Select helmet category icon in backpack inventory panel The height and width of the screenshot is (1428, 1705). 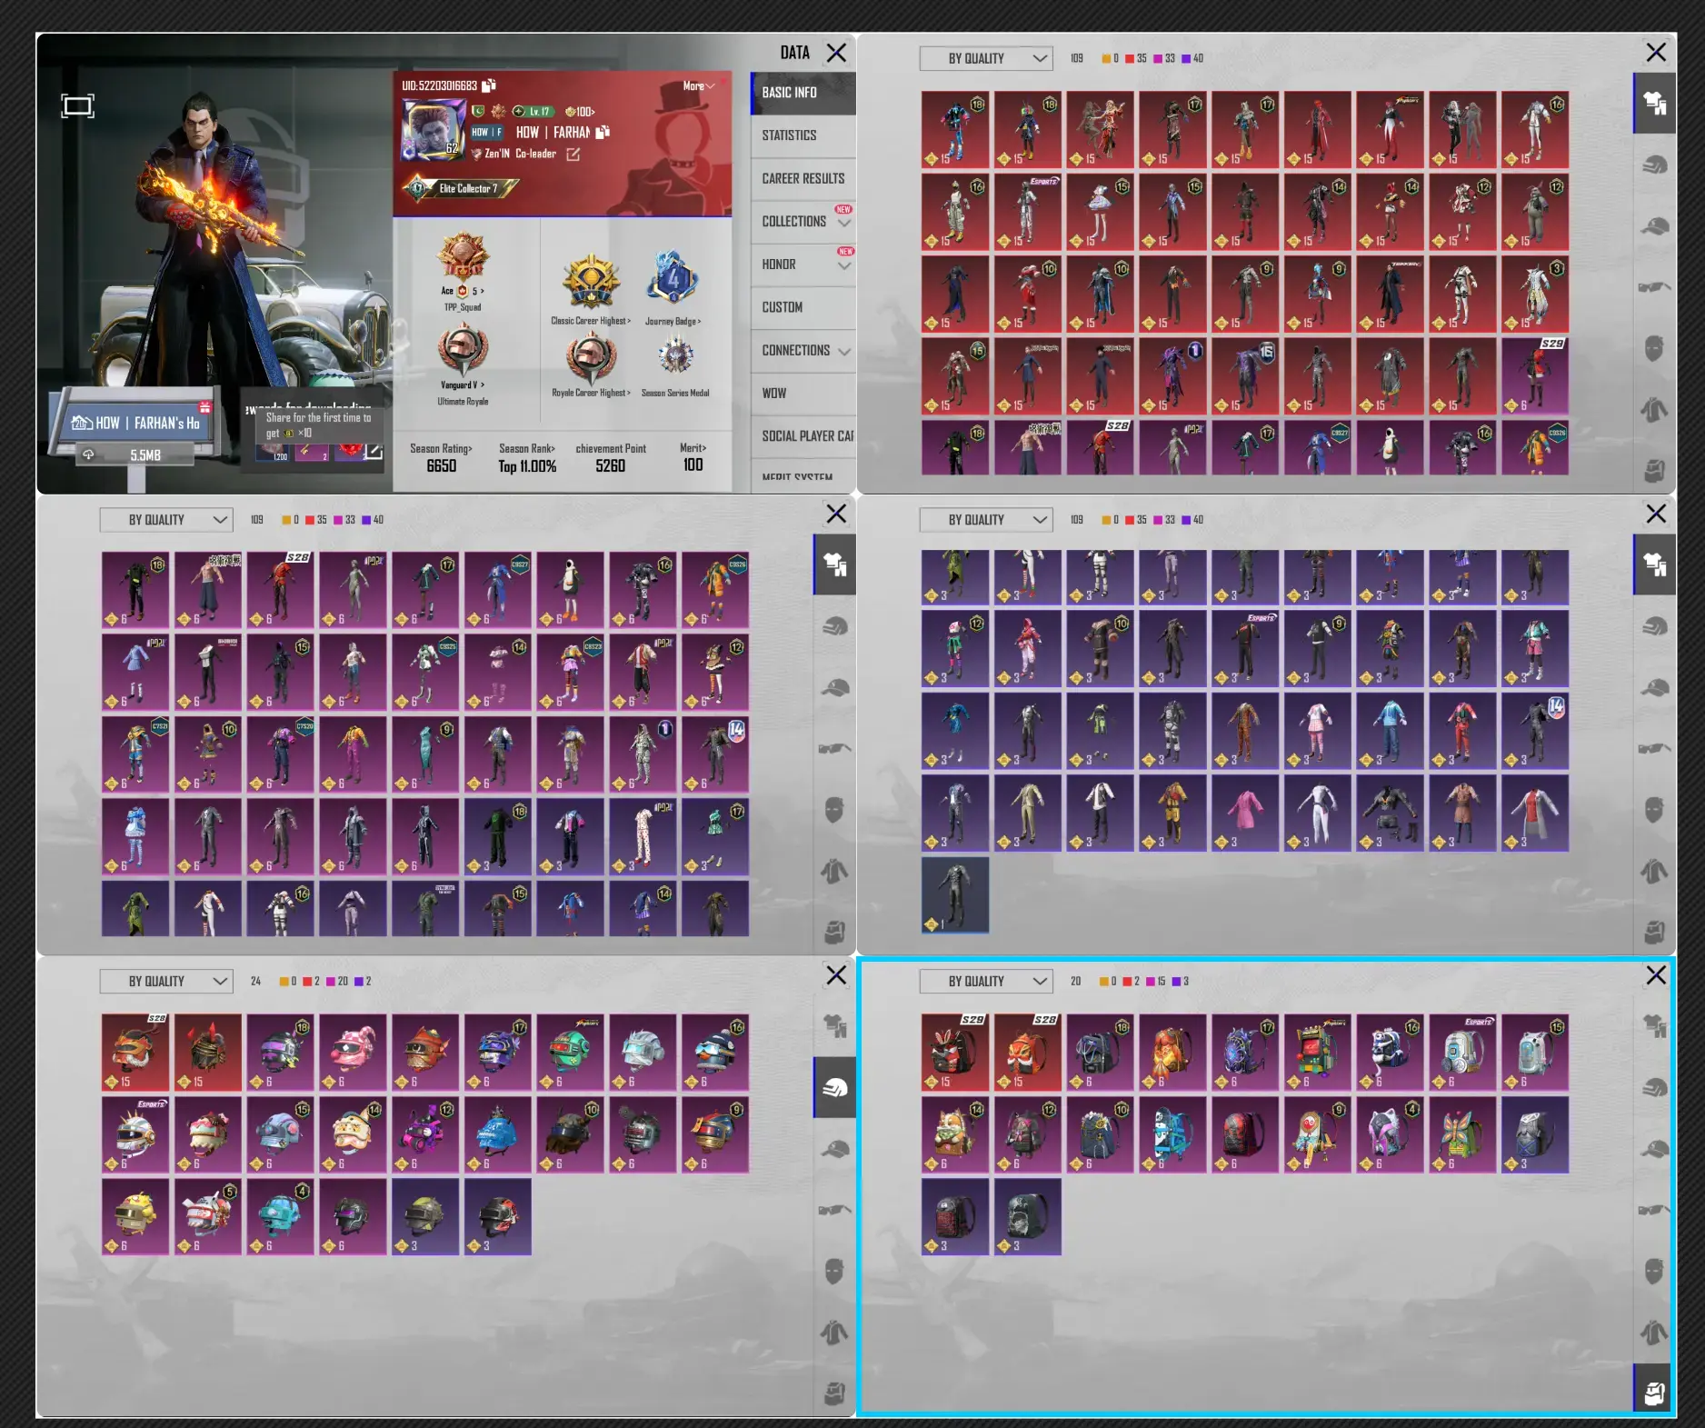coord(1654,1086)
